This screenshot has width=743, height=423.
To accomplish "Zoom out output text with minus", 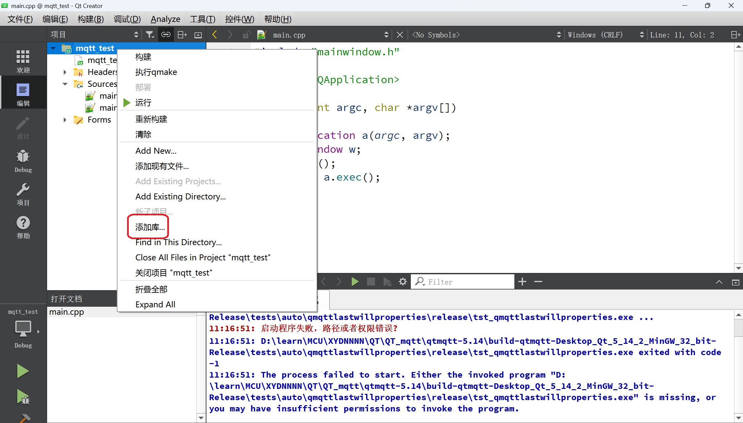I will [x=538, y=282].
